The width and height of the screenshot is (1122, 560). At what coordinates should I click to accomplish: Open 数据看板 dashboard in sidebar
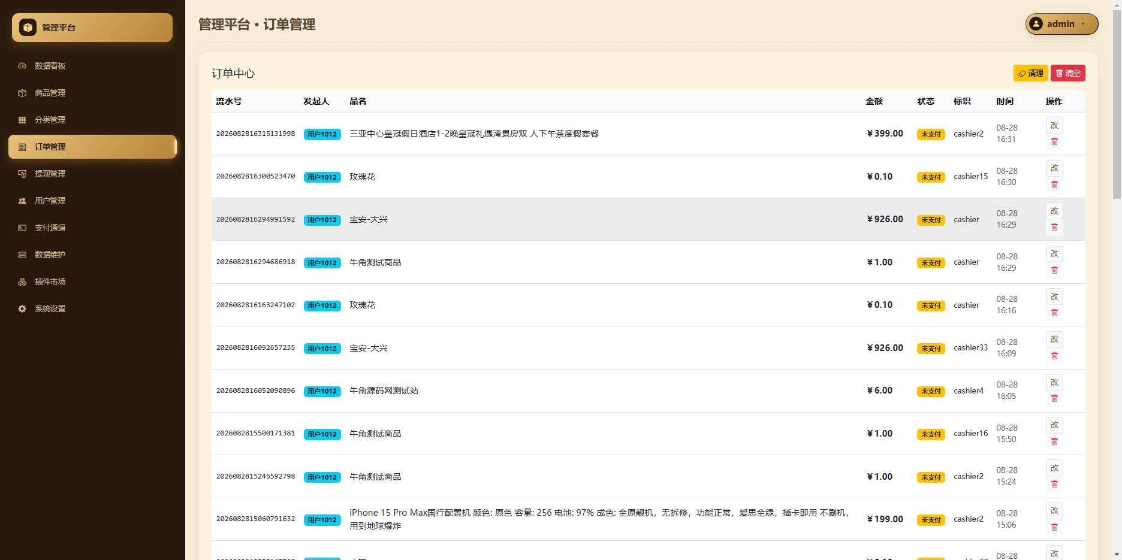pos(92,66)
